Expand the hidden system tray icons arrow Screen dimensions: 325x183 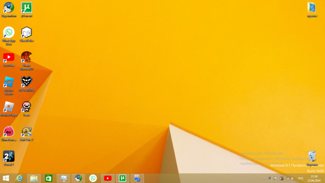click(264, 179)
